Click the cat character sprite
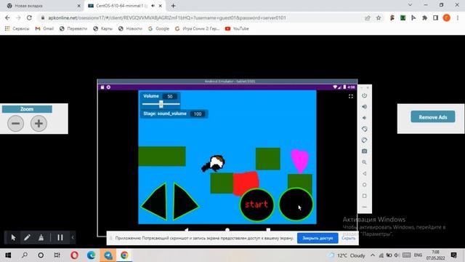This screenshot has height=262, width=465. coord(214,164)
